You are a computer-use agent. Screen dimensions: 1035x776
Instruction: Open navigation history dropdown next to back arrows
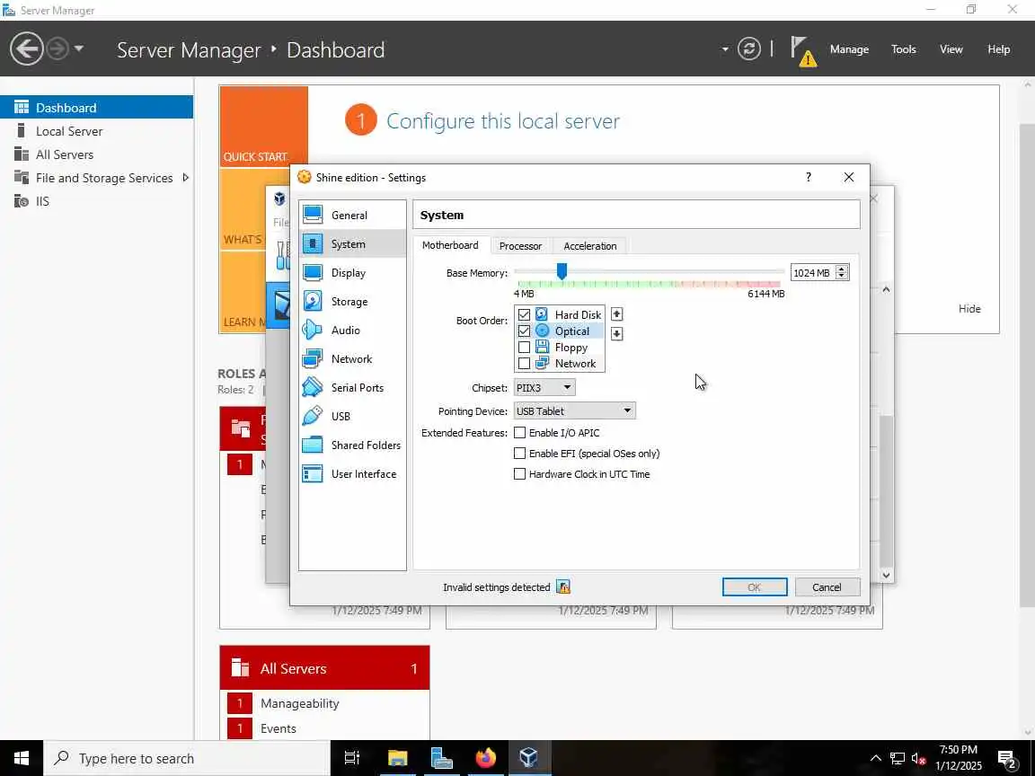click(79, 48)
